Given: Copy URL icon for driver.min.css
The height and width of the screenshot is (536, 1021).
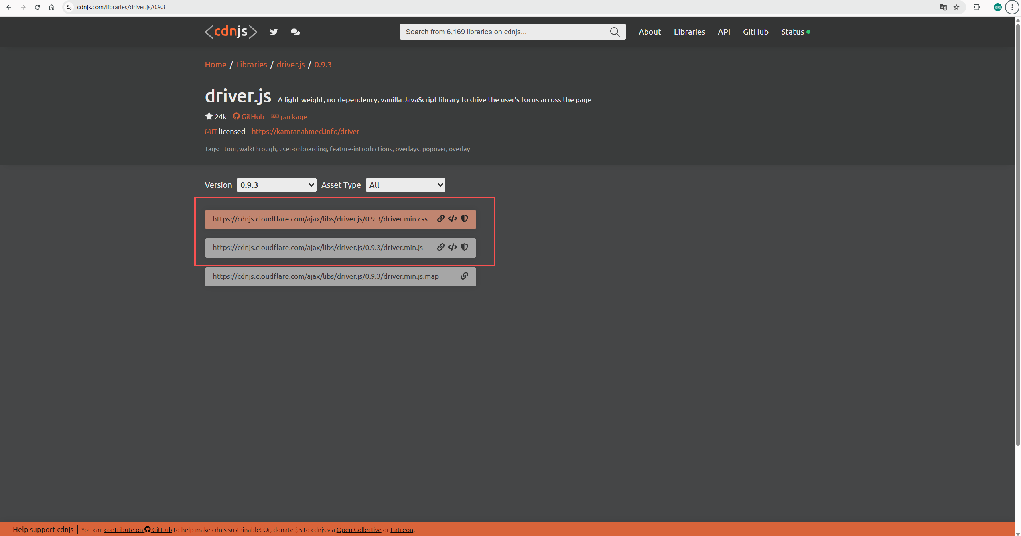Looking at the screenshot, I should (x=441, y=219).
